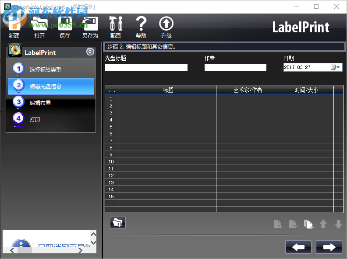Click the web panel right scroll arrow
This screenshot has width=347, height=259.
pos(80,250)
